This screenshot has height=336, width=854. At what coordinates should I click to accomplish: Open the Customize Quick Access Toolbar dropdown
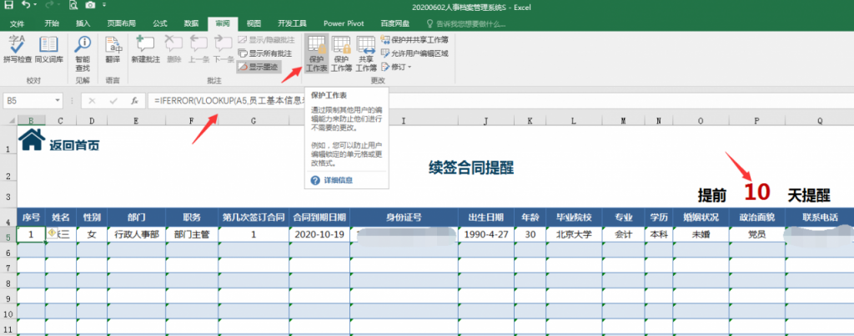(104, 6)
